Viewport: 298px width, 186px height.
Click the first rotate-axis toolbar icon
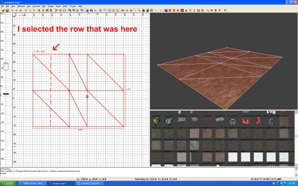(x=26, y=10)
